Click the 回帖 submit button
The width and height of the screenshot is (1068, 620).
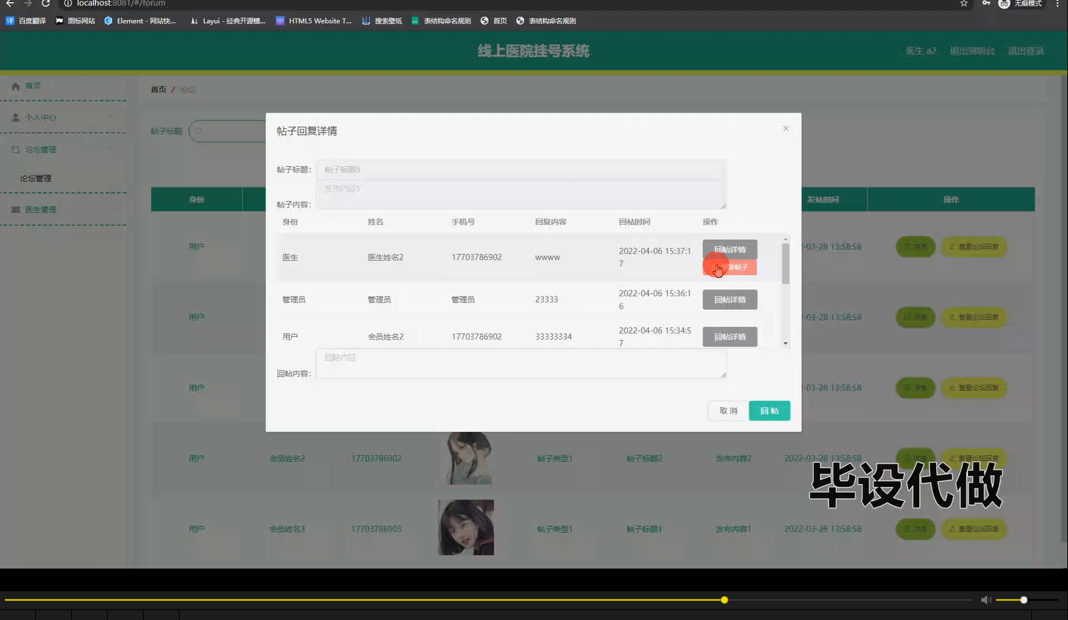[769, 411]
